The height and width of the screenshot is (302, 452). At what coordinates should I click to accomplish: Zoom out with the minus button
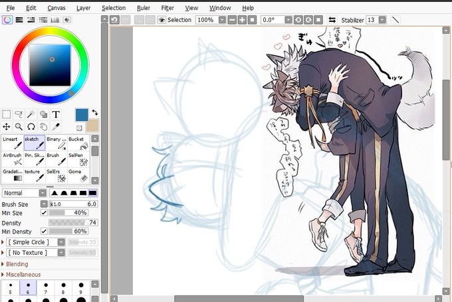[x=232, y=20]
